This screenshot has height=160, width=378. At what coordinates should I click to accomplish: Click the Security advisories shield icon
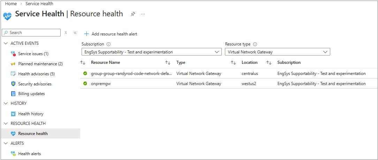14,84
